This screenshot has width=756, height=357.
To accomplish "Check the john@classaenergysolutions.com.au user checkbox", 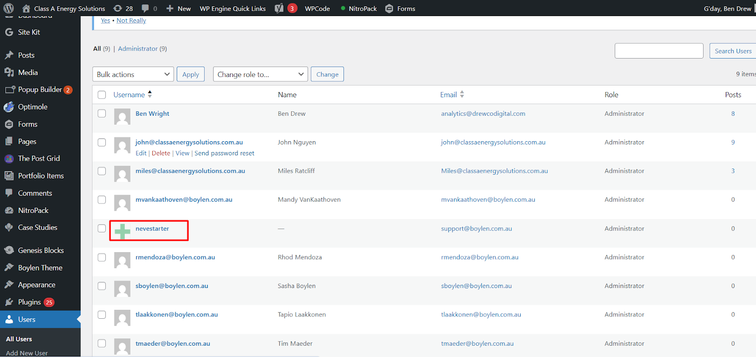I will point(102,142).
